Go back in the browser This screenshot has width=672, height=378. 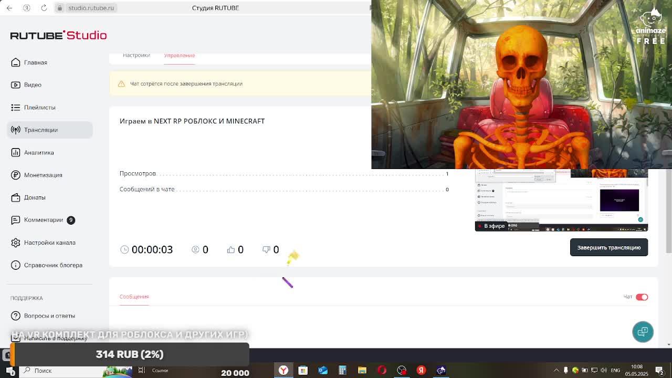point(9,8)
